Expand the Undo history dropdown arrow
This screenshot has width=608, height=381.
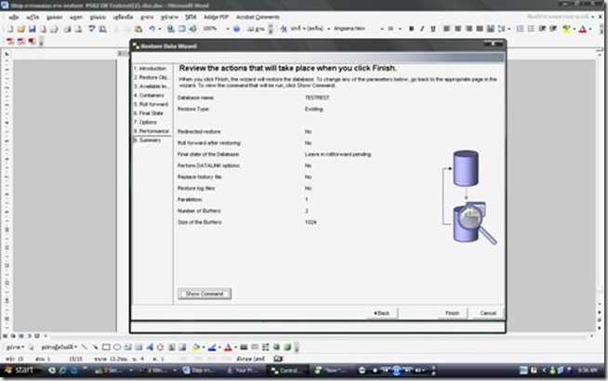pos(159,29)
